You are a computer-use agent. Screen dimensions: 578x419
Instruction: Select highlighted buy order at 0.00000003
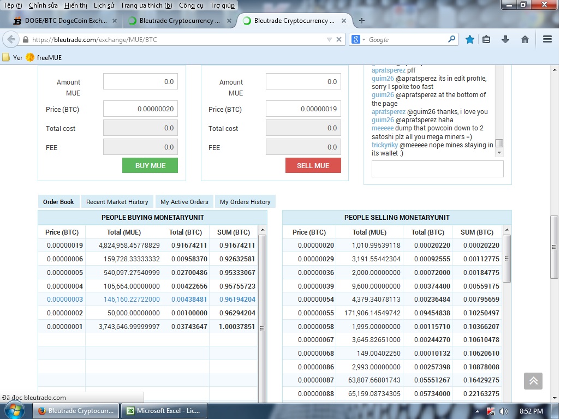point(148,299)
